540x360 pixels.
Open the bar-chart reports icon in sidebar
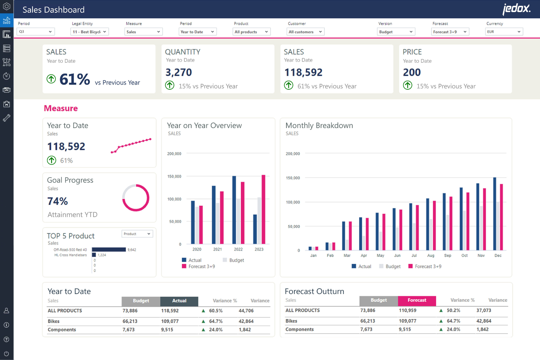7,34
